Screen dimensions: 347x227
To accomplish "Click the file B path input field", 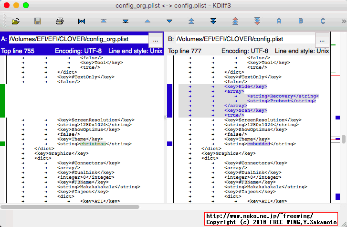I will coord(245,39).
